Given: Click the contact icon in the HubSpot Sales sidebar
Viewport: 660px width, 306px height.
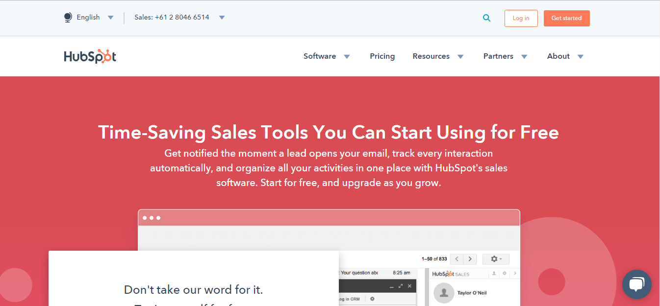Looking at the screenshot, I should click(494, 274).
